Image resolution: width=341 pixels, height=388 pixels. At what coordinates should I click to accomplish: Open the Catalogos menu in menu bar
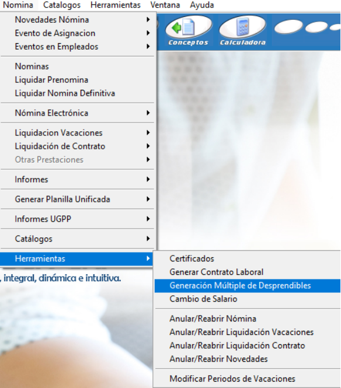(62, 5)
